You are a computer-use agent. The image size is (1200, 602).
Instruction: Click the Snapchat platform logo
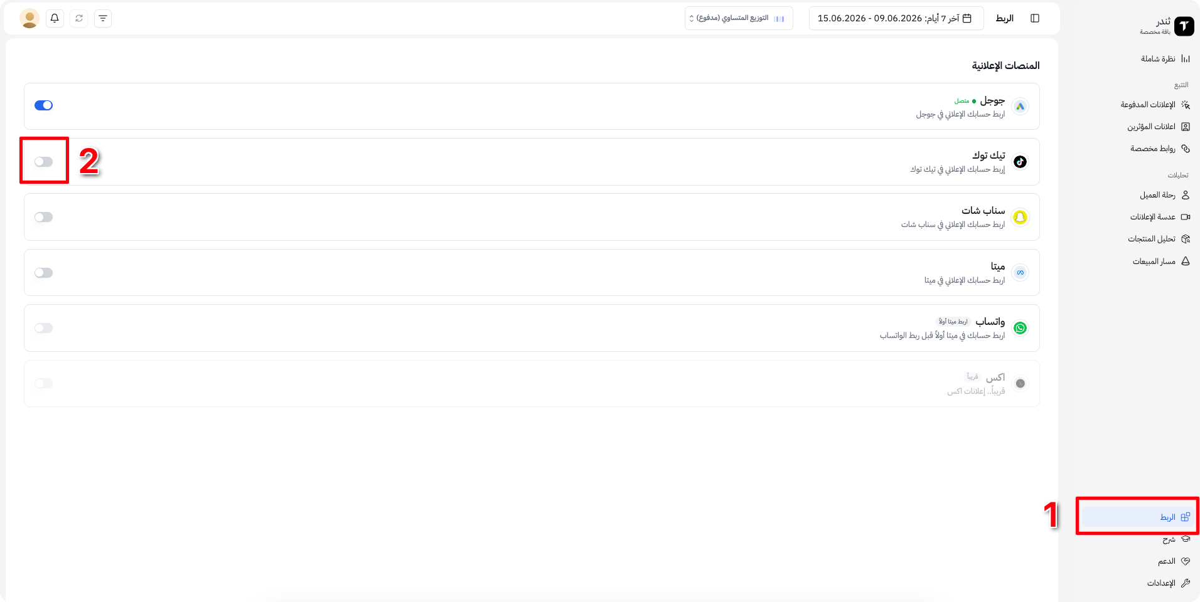click(1021, 217)
